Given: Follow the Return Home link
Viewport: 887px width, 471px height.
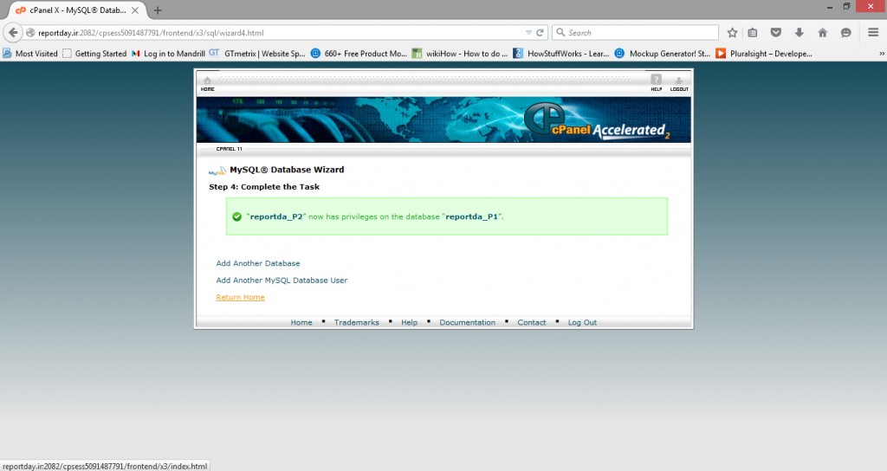Looking at the screenshot, I should pos(240,297).
